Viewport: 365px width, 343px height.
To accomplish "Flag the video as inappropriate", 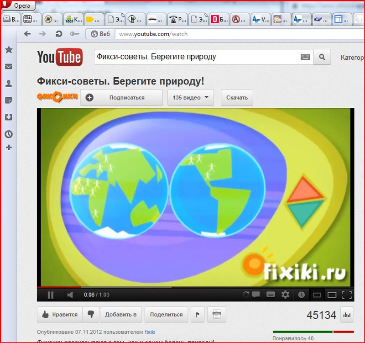I will [198, 314].
